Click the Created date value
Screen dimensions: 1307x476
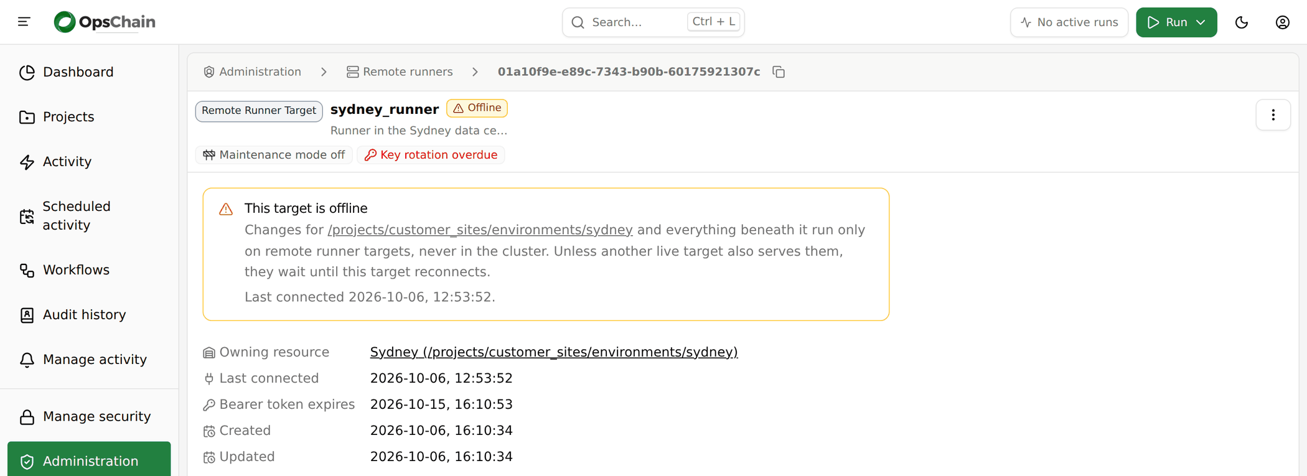coord(441,431)
